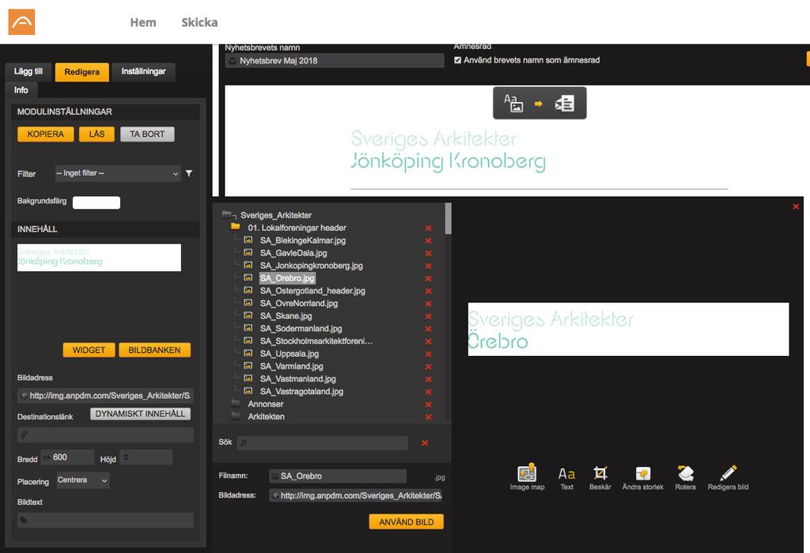810x553 pixels.
Task: Open the WIDGET button
Action: tap(89, 350)
